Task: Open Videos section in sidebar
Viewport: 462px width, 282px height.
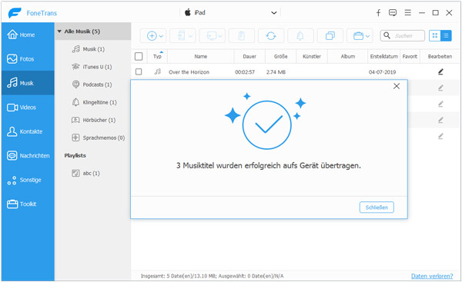Action: [28, 108]
